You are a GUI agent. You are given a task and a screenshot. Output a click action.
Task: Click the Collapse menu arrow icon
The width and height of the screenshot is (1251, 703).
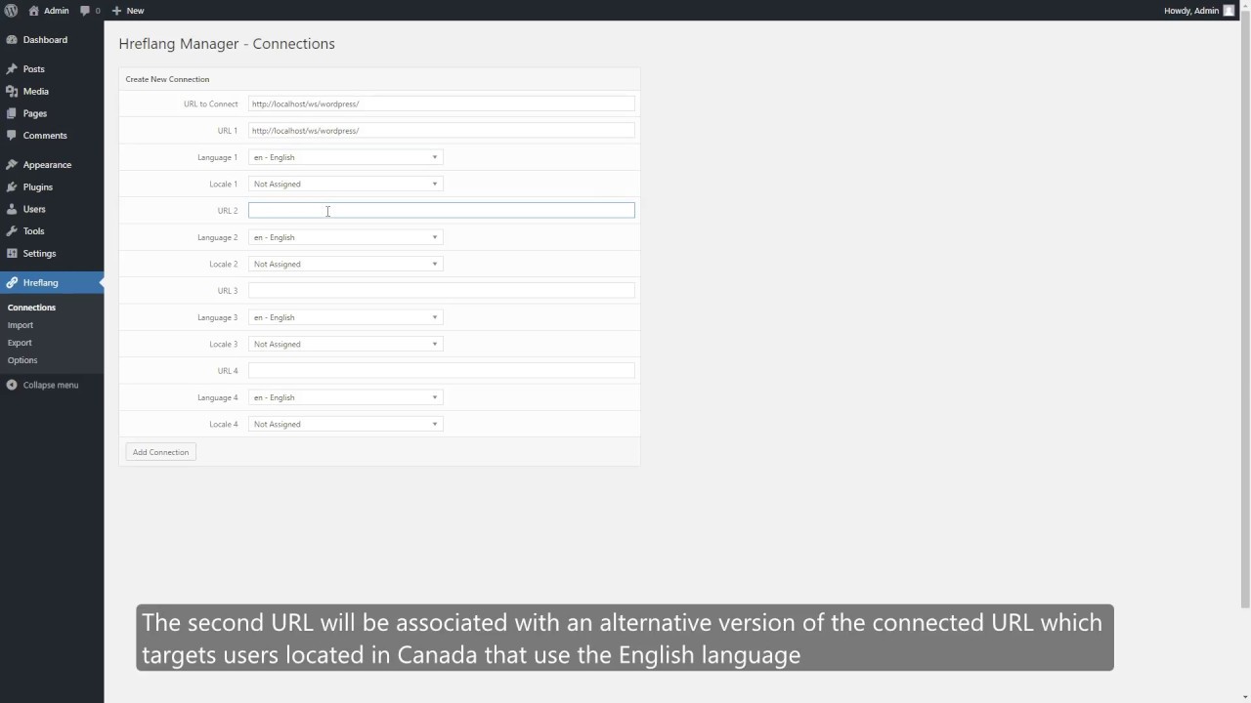click(12, 385)
